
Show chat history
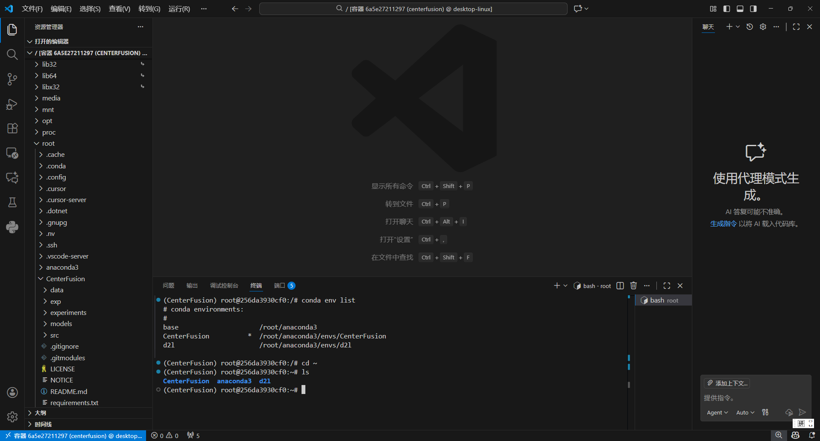tap(750, 26)
